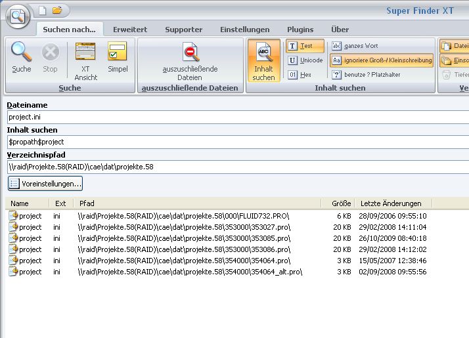Select Text content search mode

pyautogui.click(x=305, y=46)
